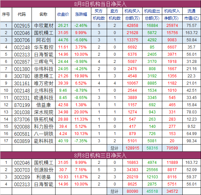Select the 代码 column header
The width and height of the screenshot is (201, 195).
pyautogui.click(x=22, y=14)
